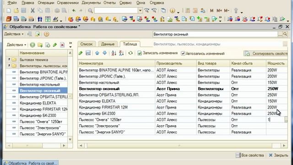Click the green pencil edit icon in the left panel

55,45
